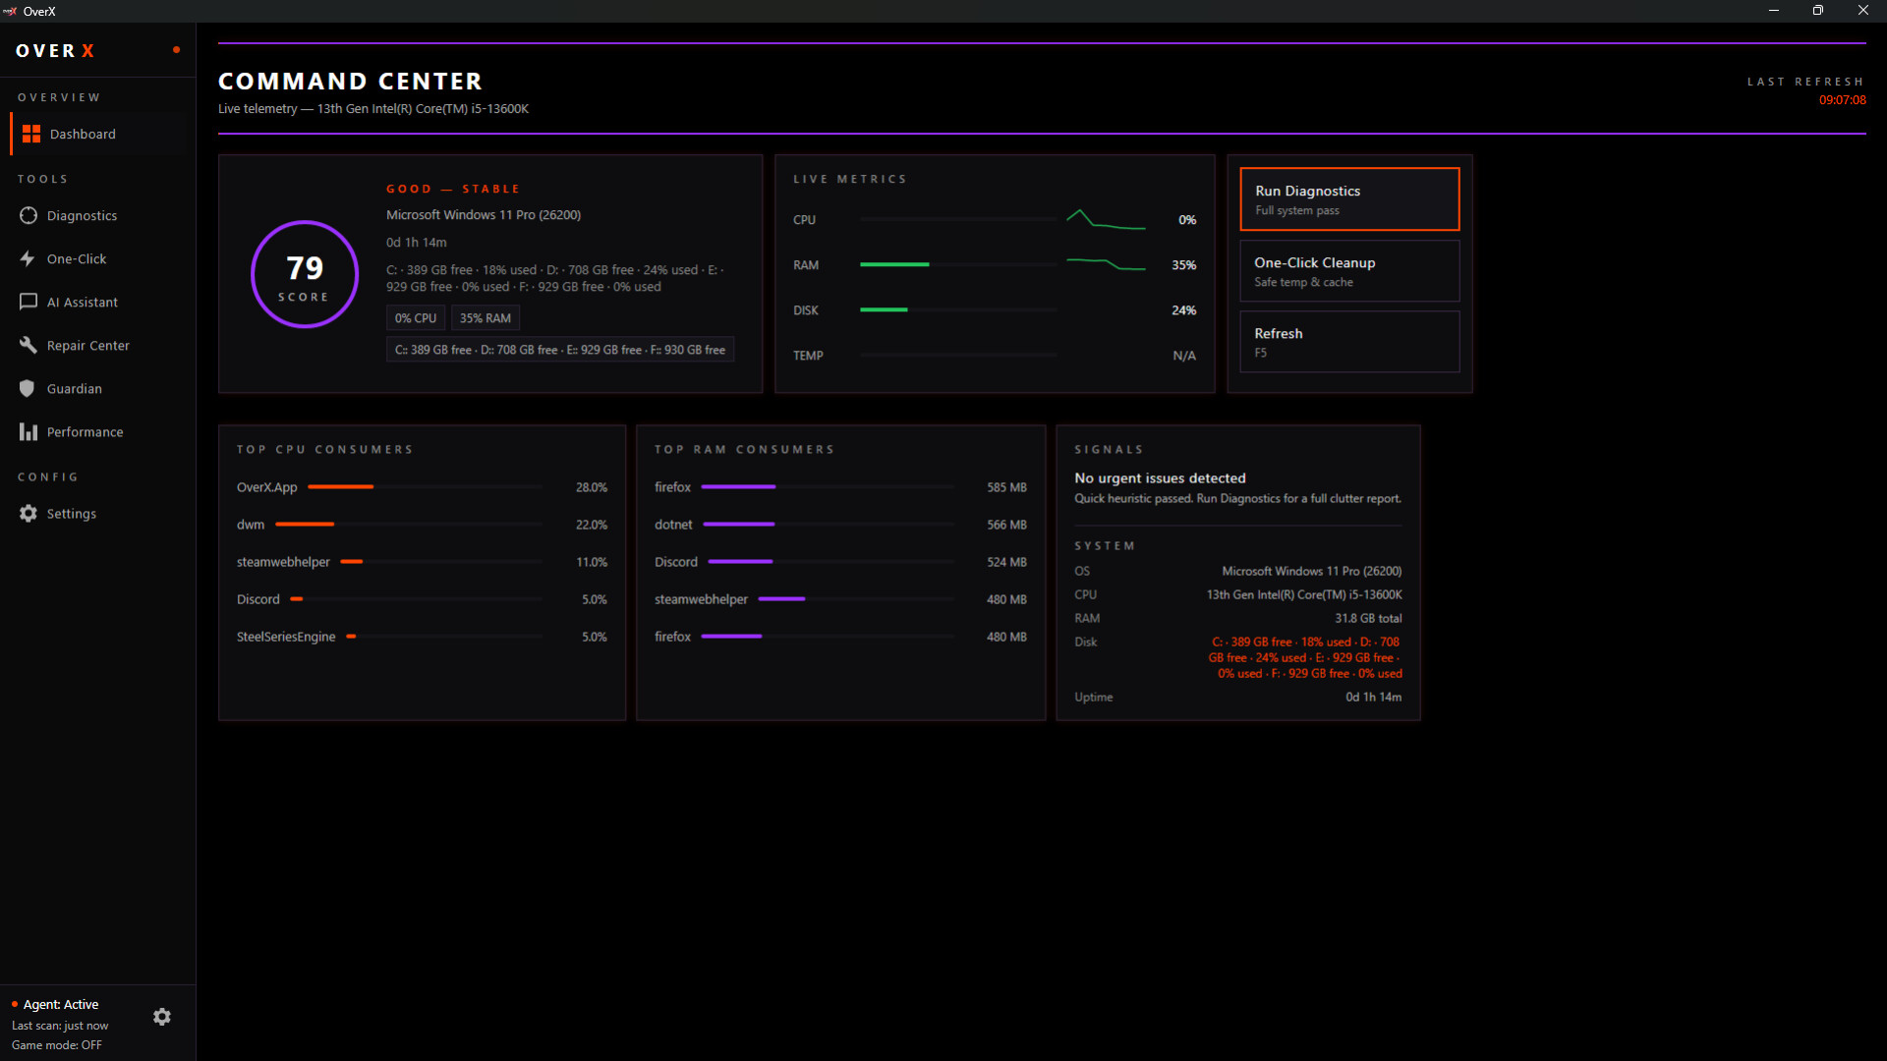The width and height of the screenshot is (1887, 1061).
Task: Click the Game mode OFF status text
Action: click(x=57, y=1045)
